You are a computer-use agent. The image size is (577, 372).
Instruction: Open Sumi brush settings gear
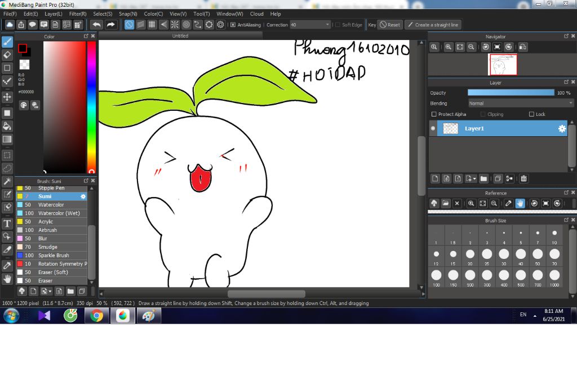(83, 196)
